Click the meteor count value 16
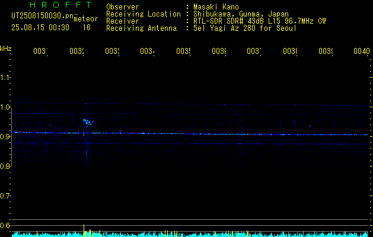Viewport: 373px width, 237px height. point(87,28)
